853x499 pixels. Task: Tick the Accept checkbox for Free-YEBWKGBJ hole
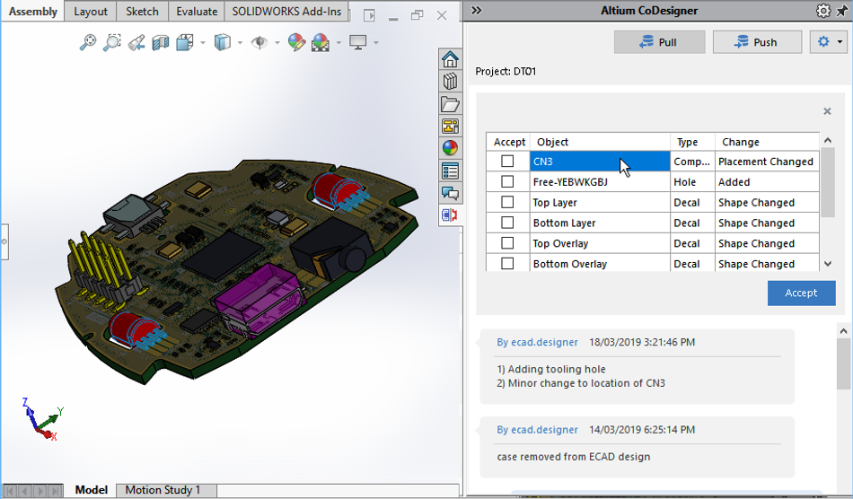coord(508,182)
